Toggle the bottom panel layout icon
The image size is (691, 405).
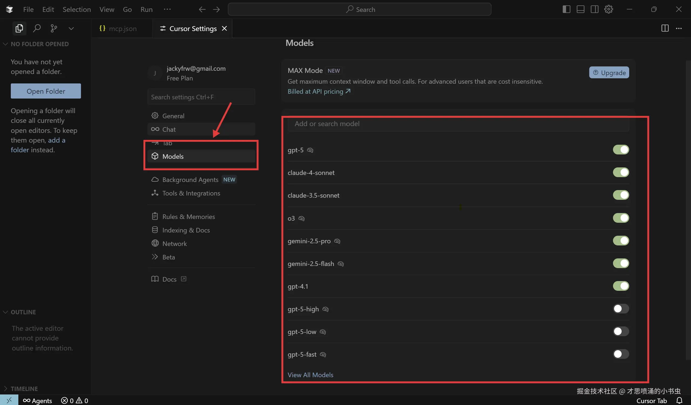tap(580, 9)
